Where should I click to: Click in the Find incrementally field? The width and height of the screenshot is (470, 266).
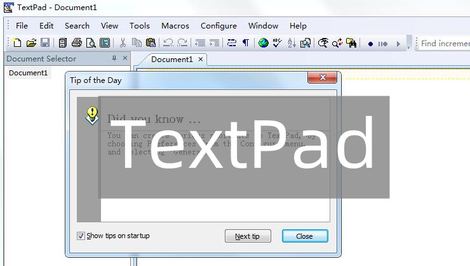444,44
